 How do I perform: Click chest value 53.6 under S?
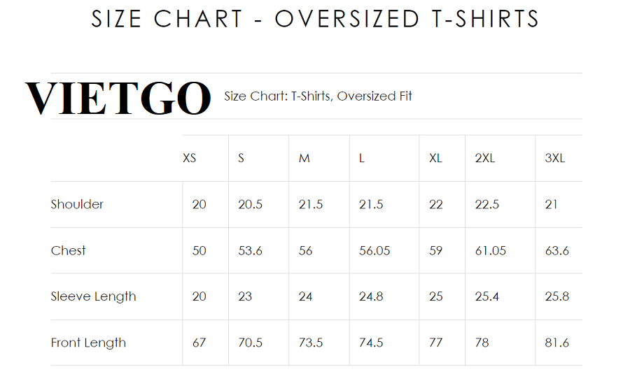[250, 251]
